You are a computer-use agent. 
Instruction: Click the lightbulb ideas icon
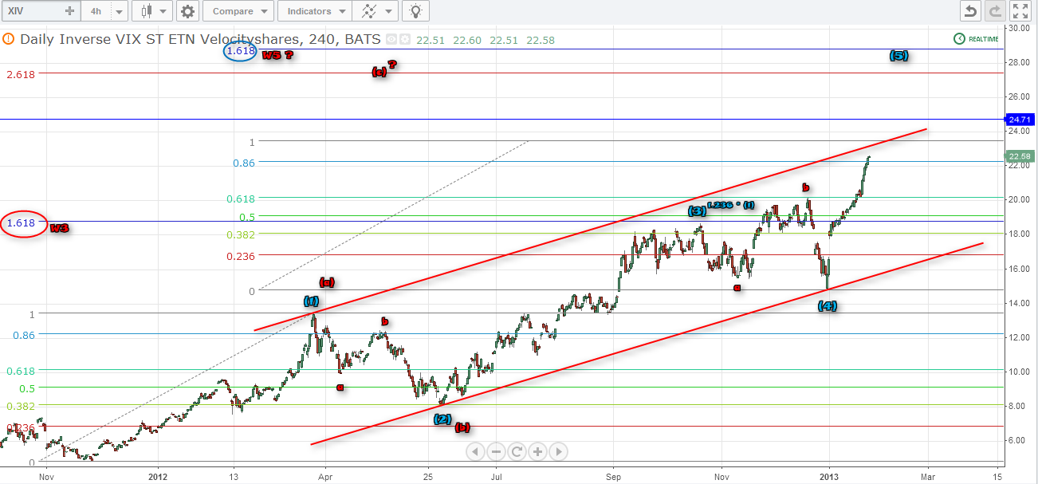point(415,11)
